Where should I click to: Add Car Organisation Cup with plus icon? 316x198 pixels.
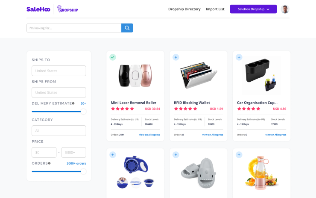pos(239,57)
